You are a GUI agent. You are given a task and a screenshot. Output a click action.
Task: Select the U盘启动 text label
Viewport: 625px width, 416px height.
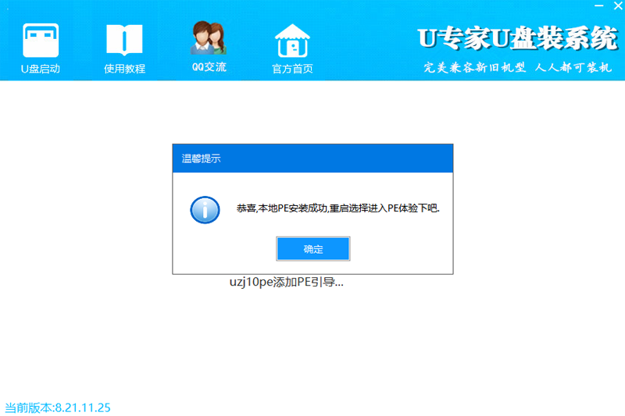(x=41, y=69)
